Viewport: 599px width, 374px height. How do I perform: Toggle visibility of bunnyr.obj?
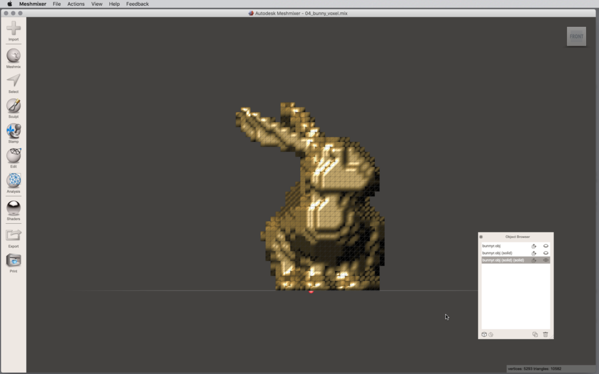tap(546, 246)
